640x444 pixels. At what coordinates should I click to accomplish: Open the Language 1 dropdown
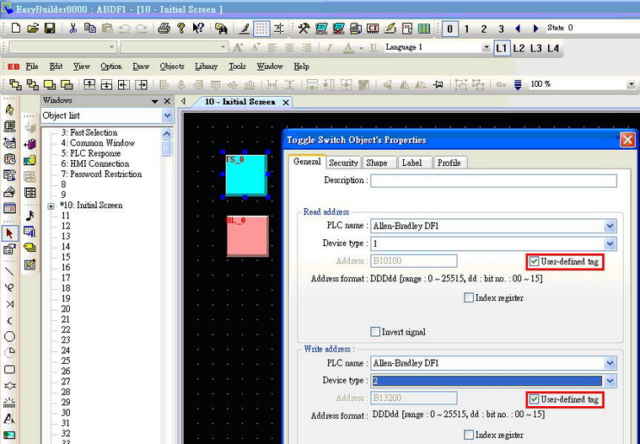(x=486, y=47)
